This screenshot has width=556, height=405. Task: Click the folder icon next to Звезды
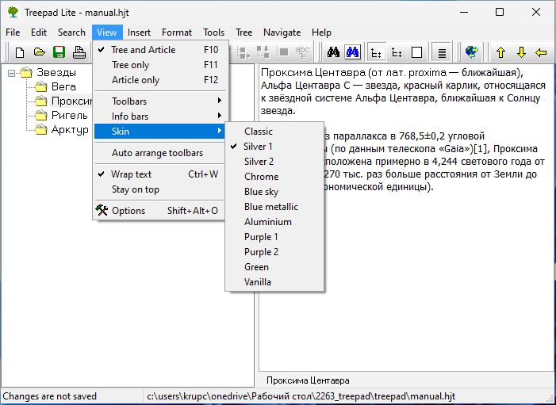[x=26, y=72]
